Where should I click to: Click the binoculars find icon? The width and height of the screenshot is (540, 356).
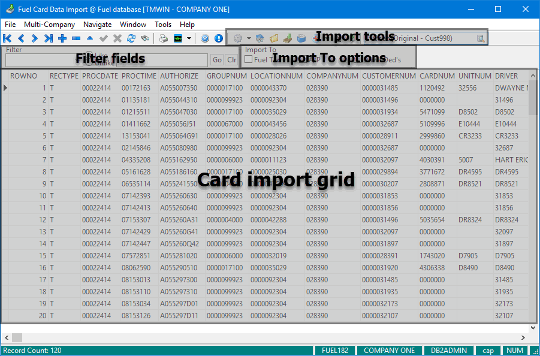point(144,38)
